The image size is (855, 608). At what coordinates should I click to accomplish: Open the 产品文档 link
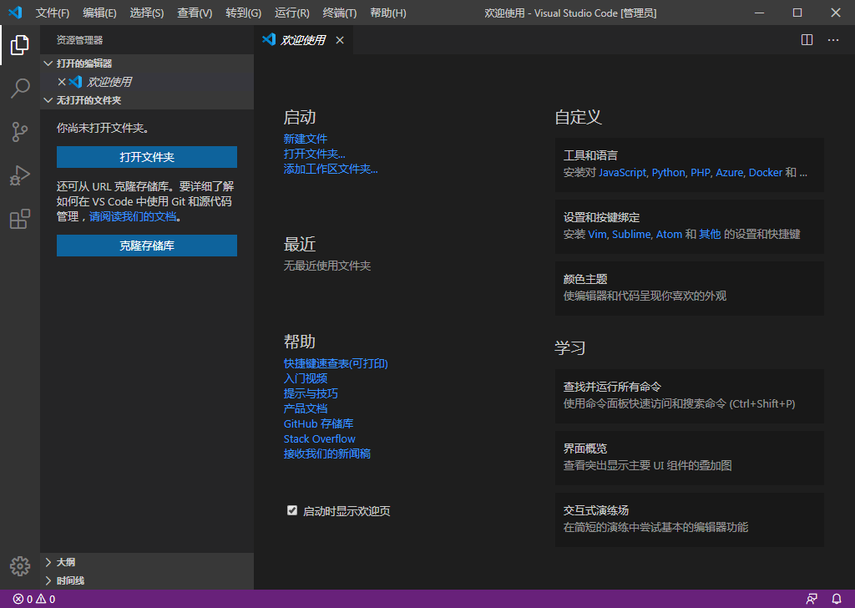pyautogui.click(x=306, y=408)
